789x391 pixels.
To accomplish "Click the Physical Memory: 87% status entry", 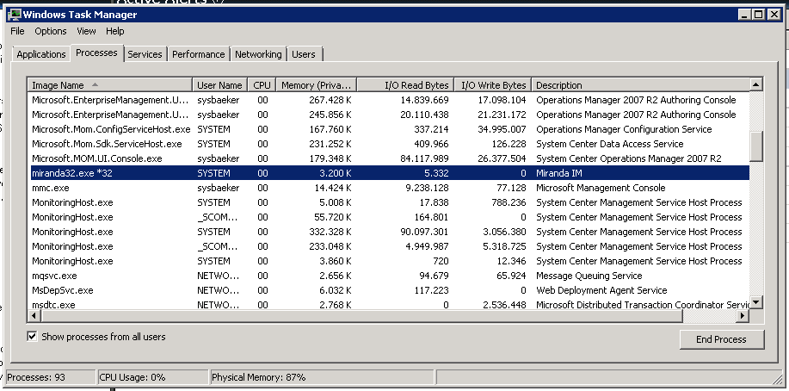I will tap(322, 377).
